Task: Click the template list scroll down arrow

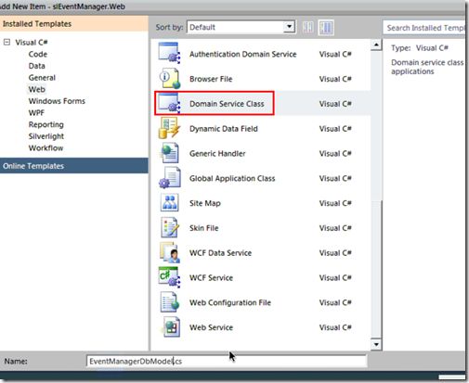Action: [x=376, y=344]
